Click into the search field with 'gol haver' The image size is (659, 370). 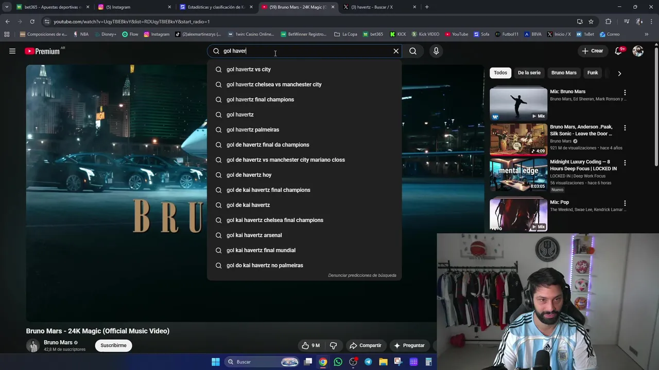tap(304, 51)
